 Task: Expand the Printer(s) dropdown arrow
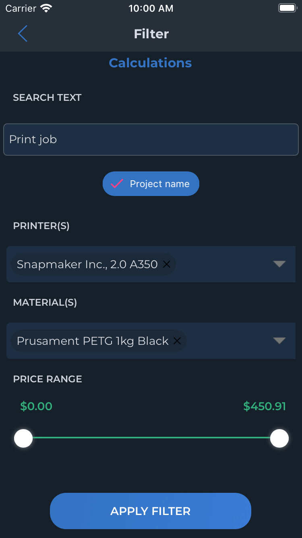(x=279, y=264)
